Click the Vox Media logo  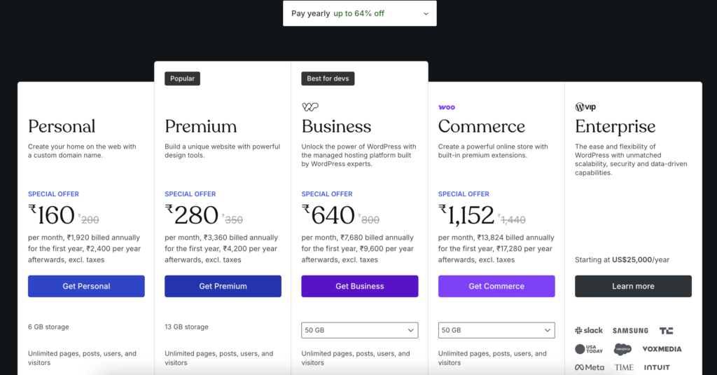click(x=662, y=349)
